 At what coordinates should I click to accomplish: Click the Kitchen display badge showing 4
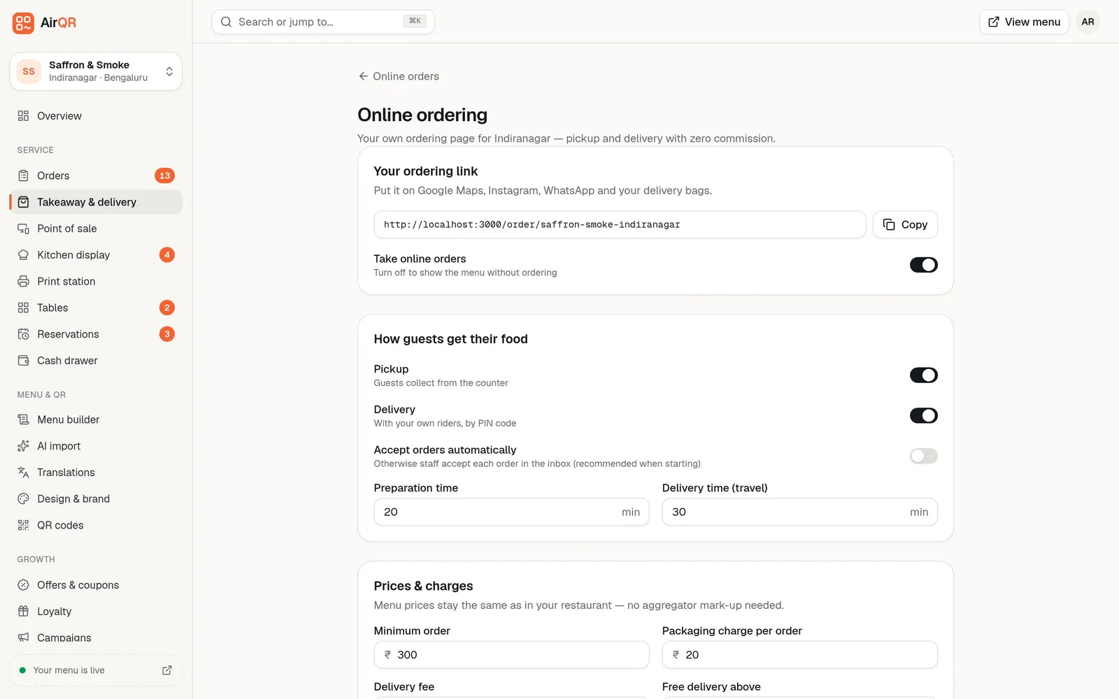(167, 255)
